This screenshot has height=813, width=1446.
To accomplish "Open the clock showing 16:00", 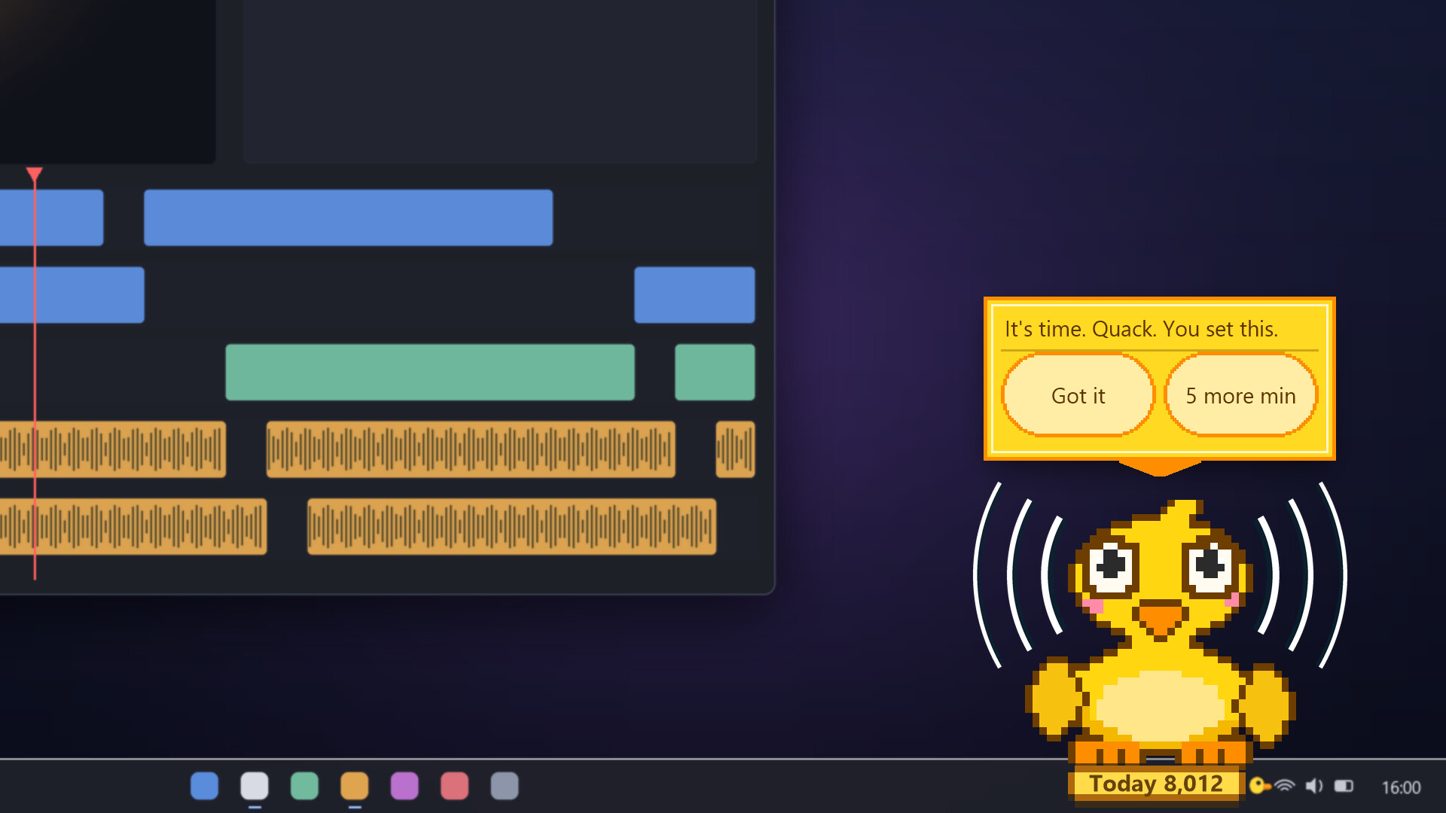I will pyautogui.click(x=1401, y=787).
